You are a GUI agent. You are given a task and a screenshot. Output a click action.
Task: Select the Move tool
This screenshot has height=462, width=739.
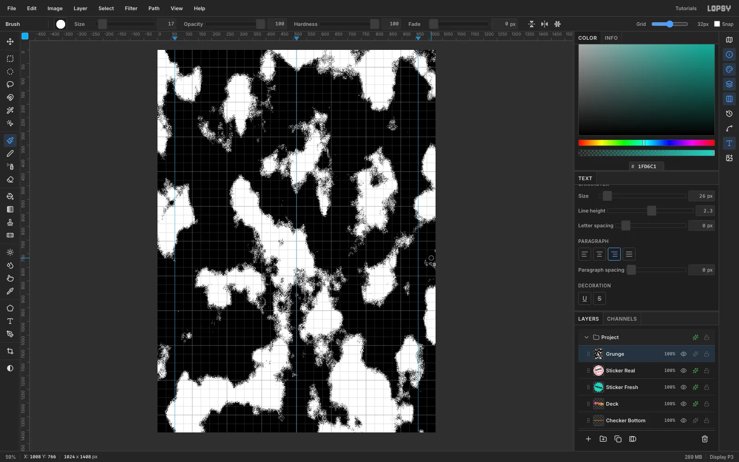[10, 42]
